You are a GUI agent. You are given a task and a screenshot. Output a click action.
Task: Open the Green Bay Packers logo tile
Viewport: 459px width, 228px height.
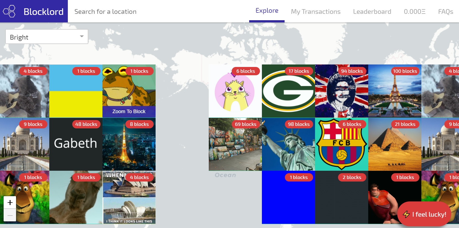[288, 91]
